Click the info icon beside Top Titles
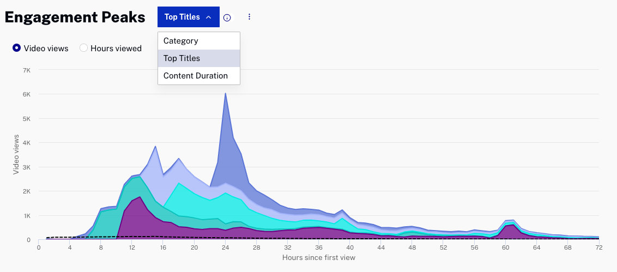 pos(227,17)
